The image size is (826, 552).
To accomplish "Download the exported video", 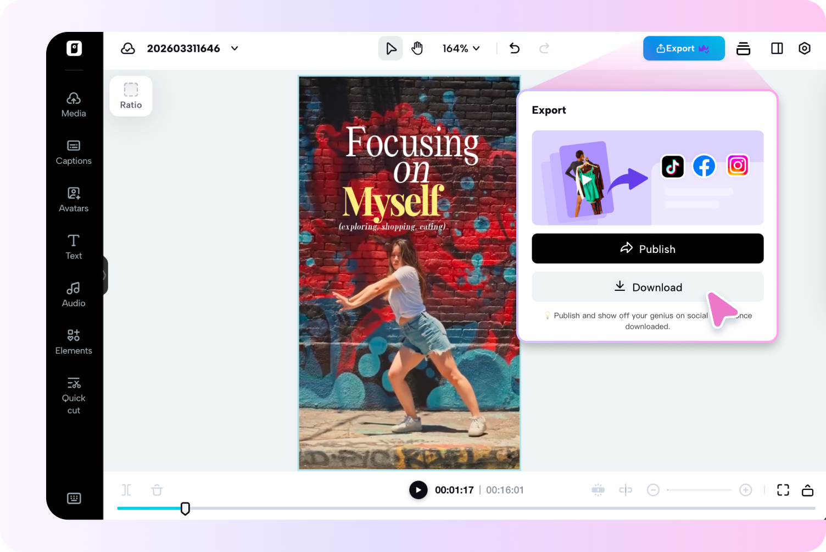I will 648,287.
